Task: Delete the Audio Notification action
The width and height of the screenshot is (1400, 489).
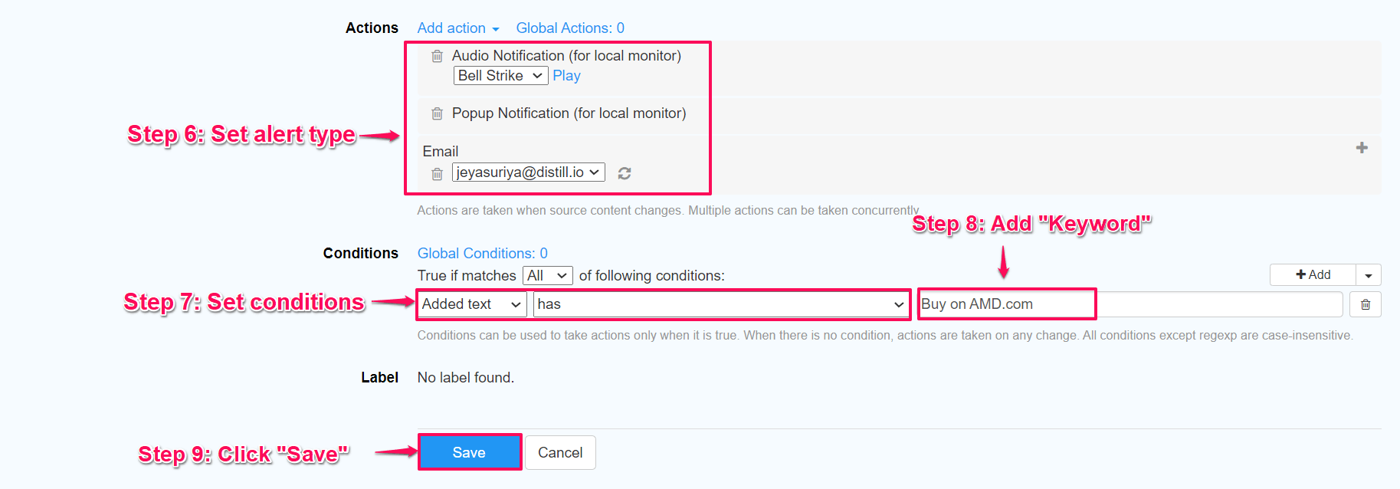Action: coord(437,55)
